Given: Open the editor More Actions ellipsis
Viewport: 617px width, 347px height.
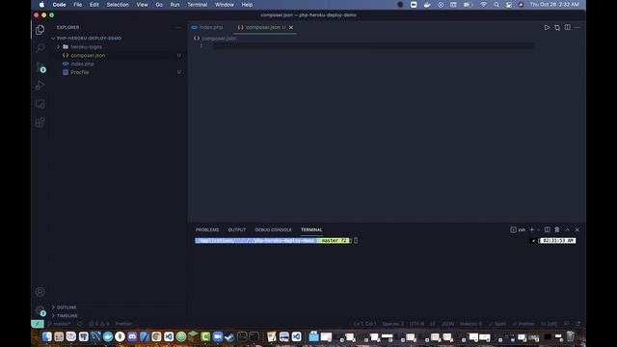Looking at the screenshot, I should [x=577, y=28].
